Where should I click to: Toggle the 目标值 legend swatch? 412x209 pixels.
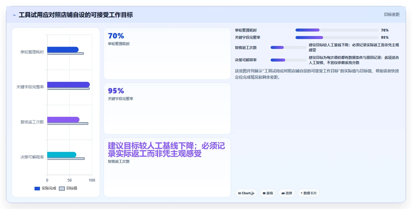[x=62, y=189]
